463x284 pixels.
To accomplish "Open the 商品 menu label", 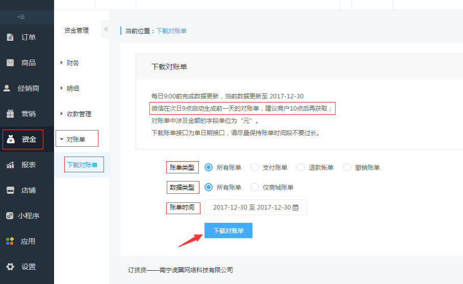I will [29, 63].
